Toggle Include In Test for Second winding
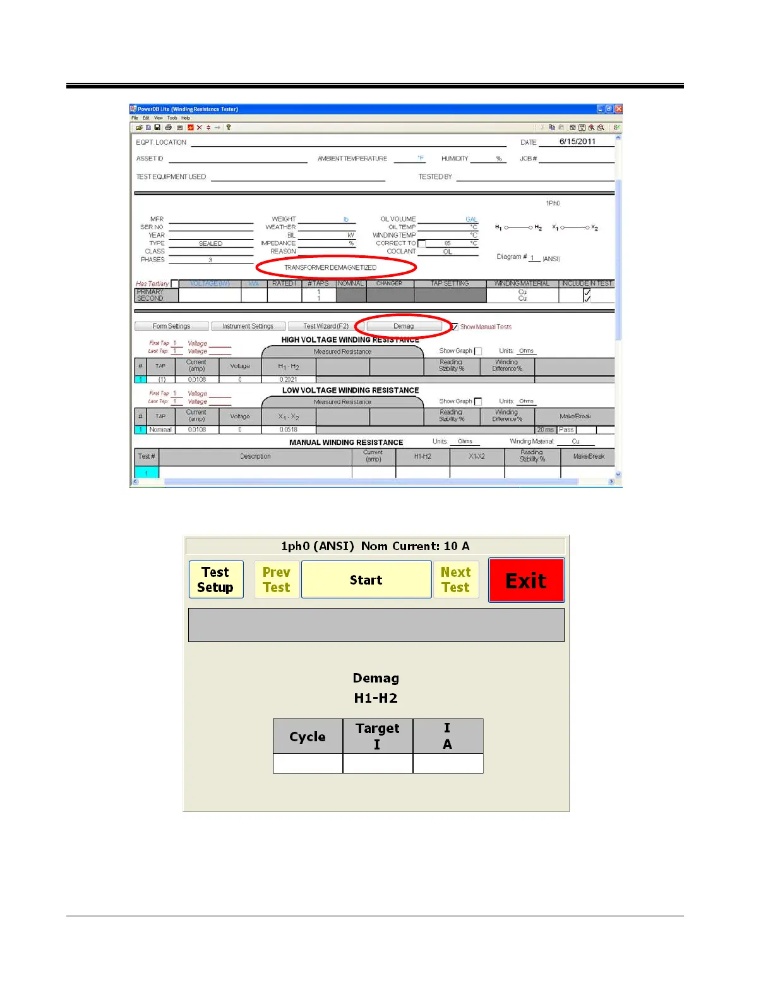Screen dimensions: 773x1001 (x=587, y=299)
